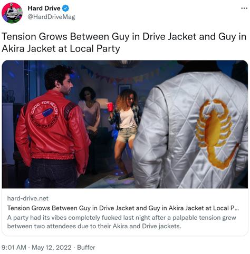Open the tweet's three-dot more menu

[244, 8]
